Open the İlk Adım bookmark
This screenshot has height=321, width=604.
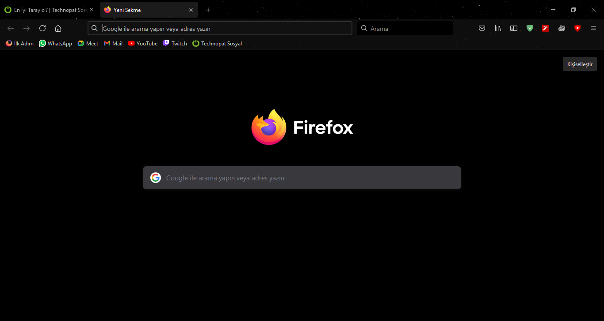click(19, 43)
